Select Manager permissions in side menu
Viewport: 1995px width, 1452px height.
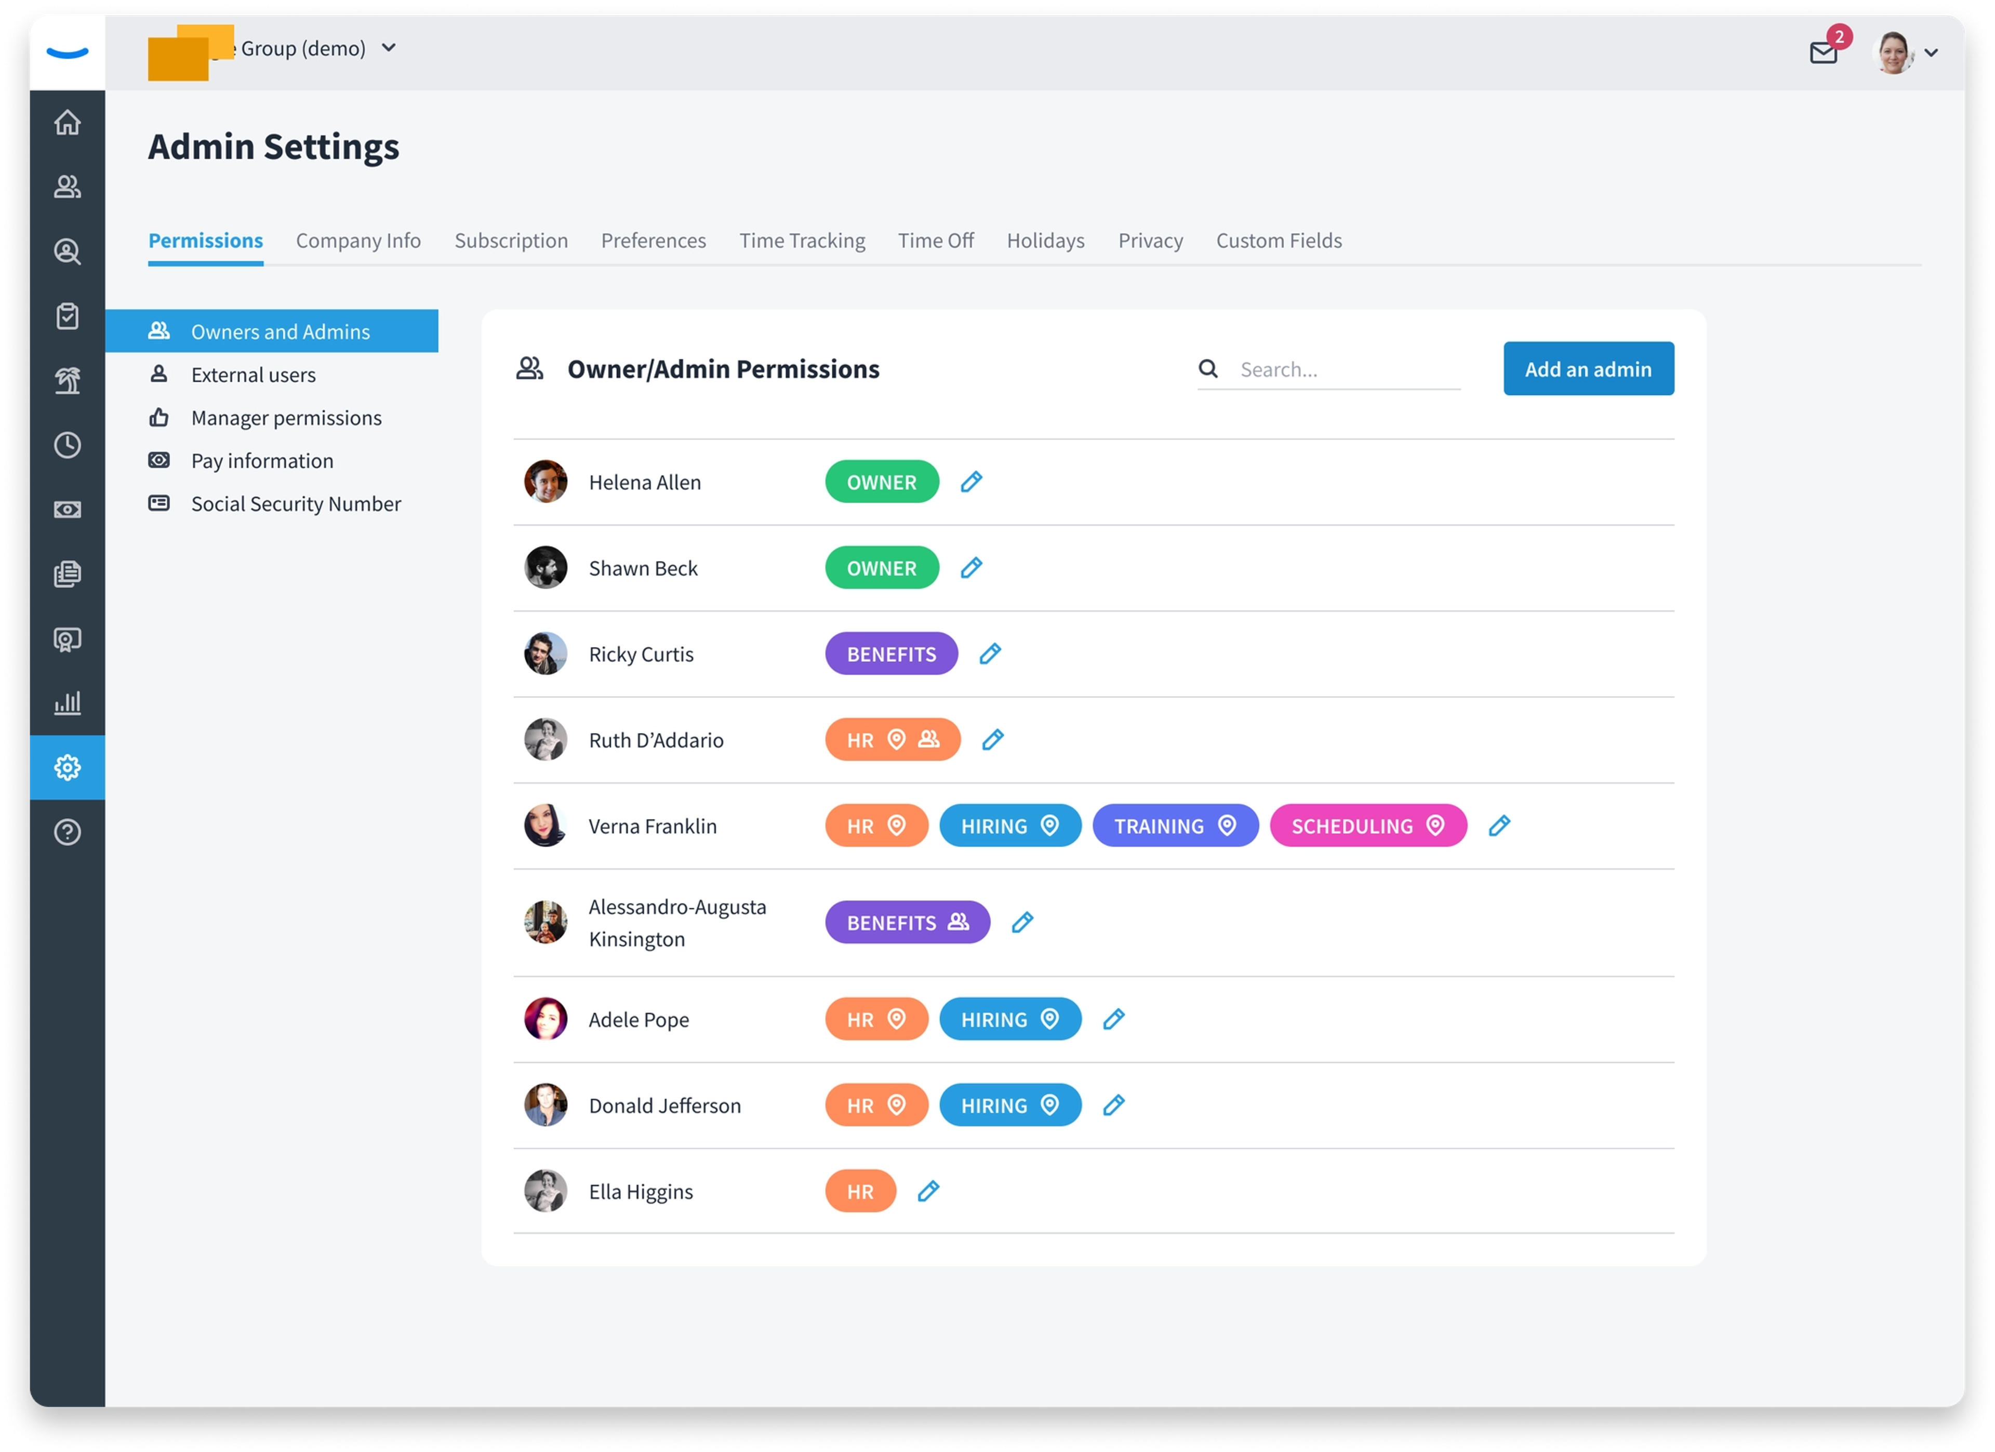[x=286, y=418]
